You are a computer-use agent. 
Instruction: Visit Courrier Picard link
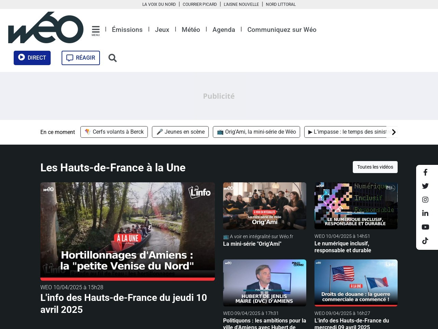pyautogui.click(x=200, y=4)
